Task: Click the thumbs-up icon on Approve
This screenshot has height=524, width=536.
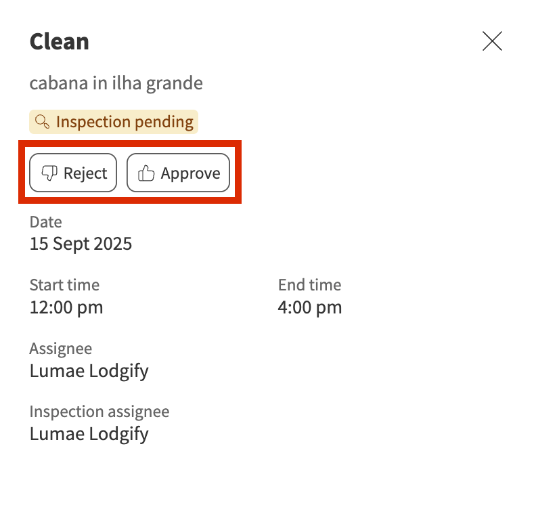Action: pos(146,173)
